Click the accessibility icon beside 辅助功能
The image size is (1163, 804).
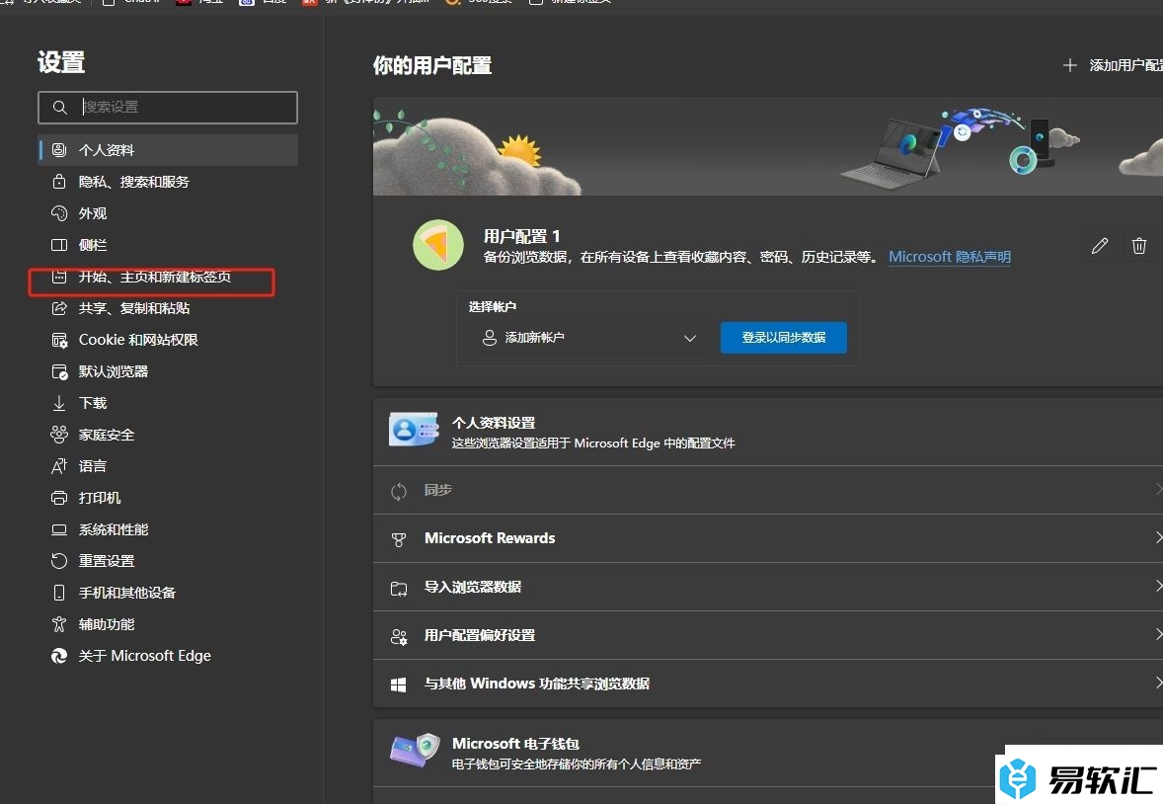(59, 624)
